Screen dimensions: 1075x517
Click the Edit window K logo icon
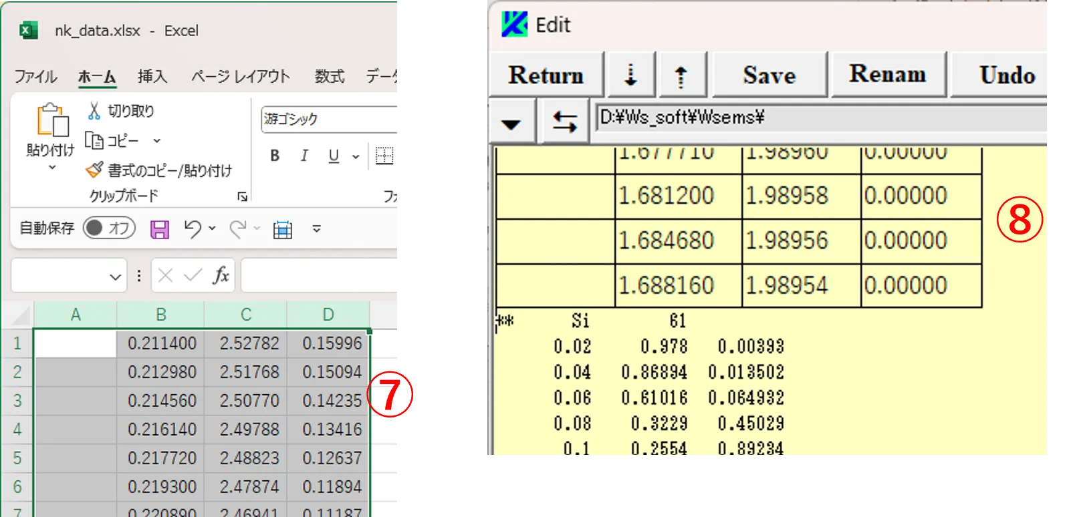(x=514, y=25)
